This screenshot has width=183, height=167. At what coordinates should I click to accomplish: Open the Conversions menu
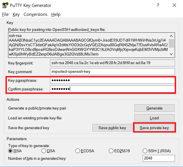click(x=35, y=14)
